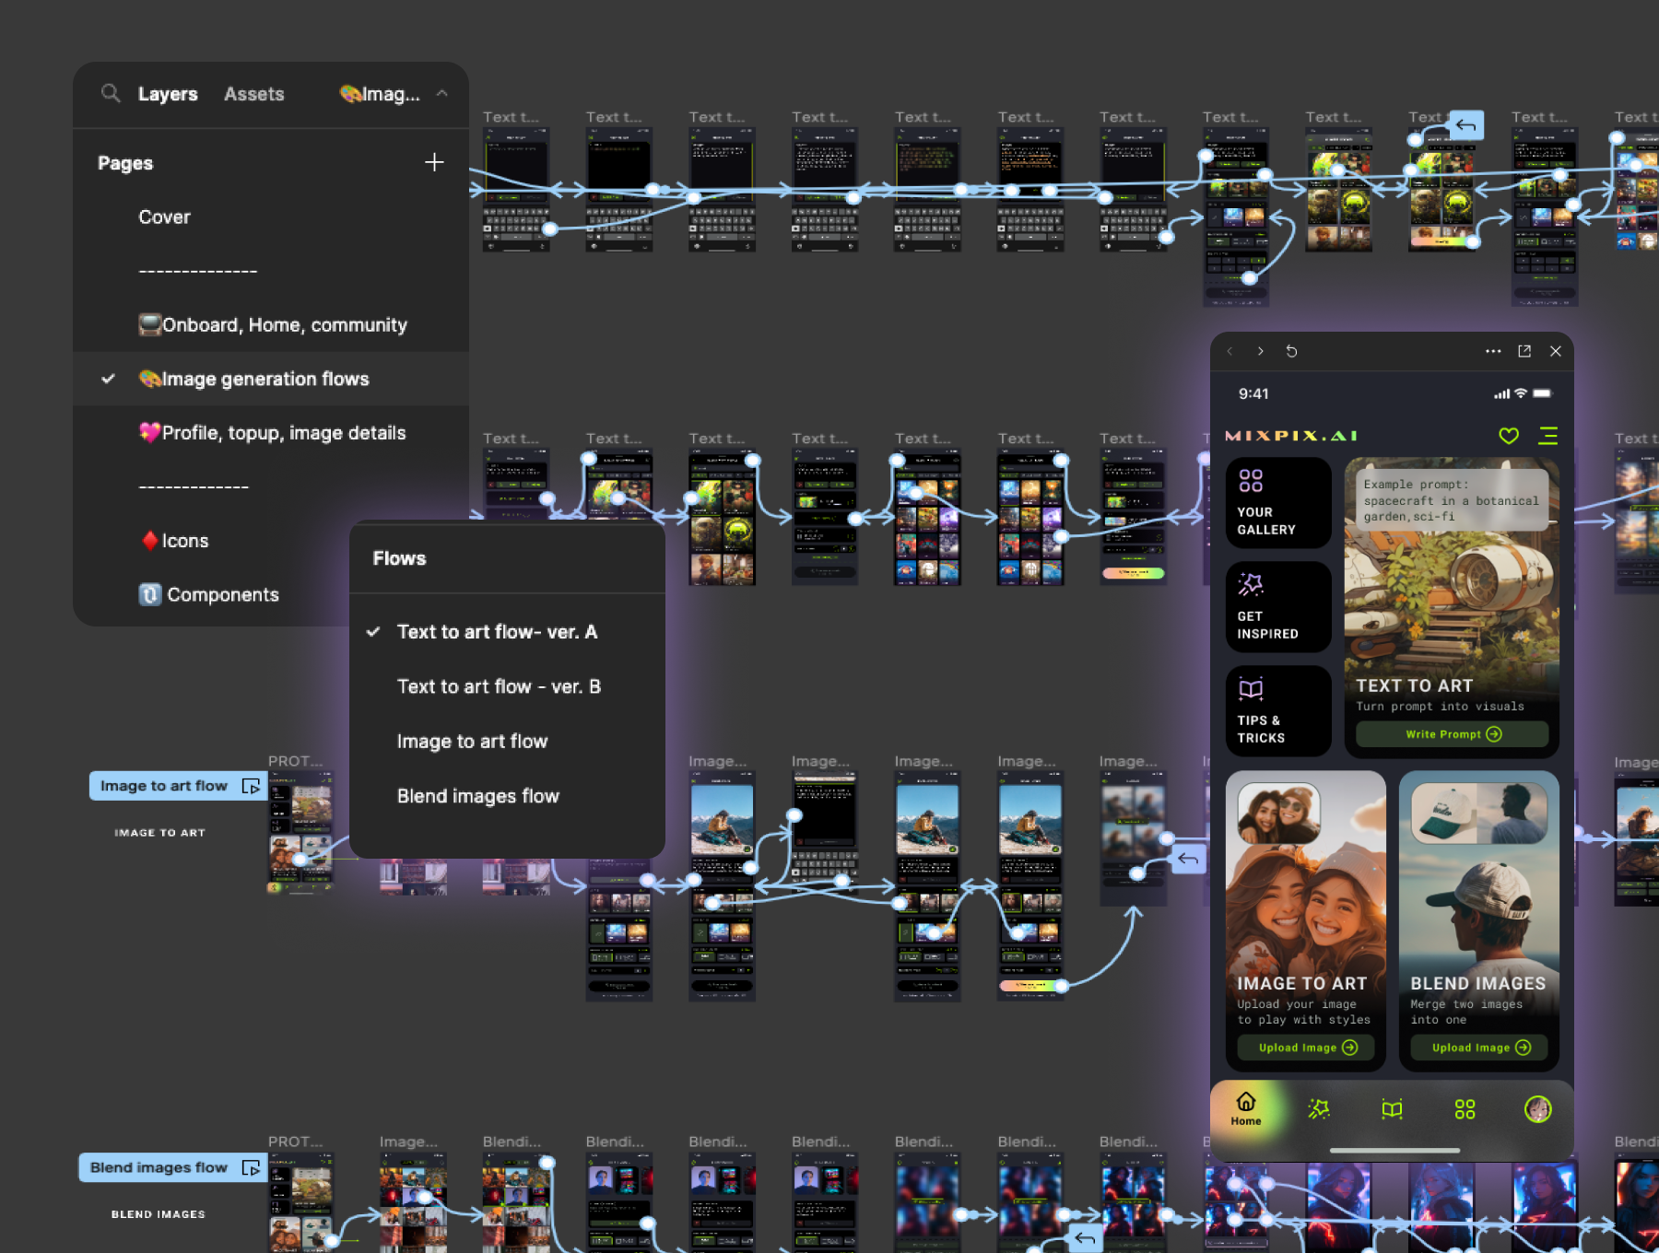Go to the next prototype frame arrow

point(1260,351)
